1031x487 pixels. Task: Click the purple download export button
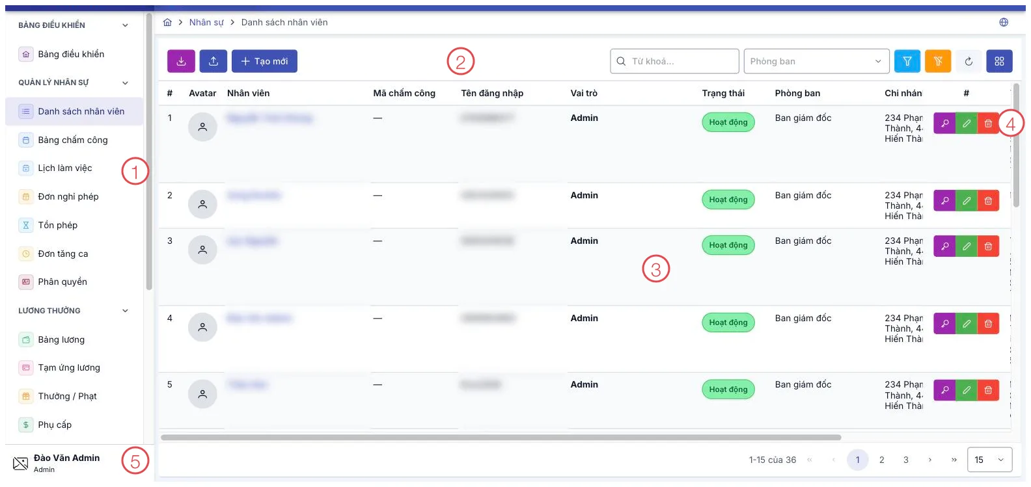(x=181, y=61)
